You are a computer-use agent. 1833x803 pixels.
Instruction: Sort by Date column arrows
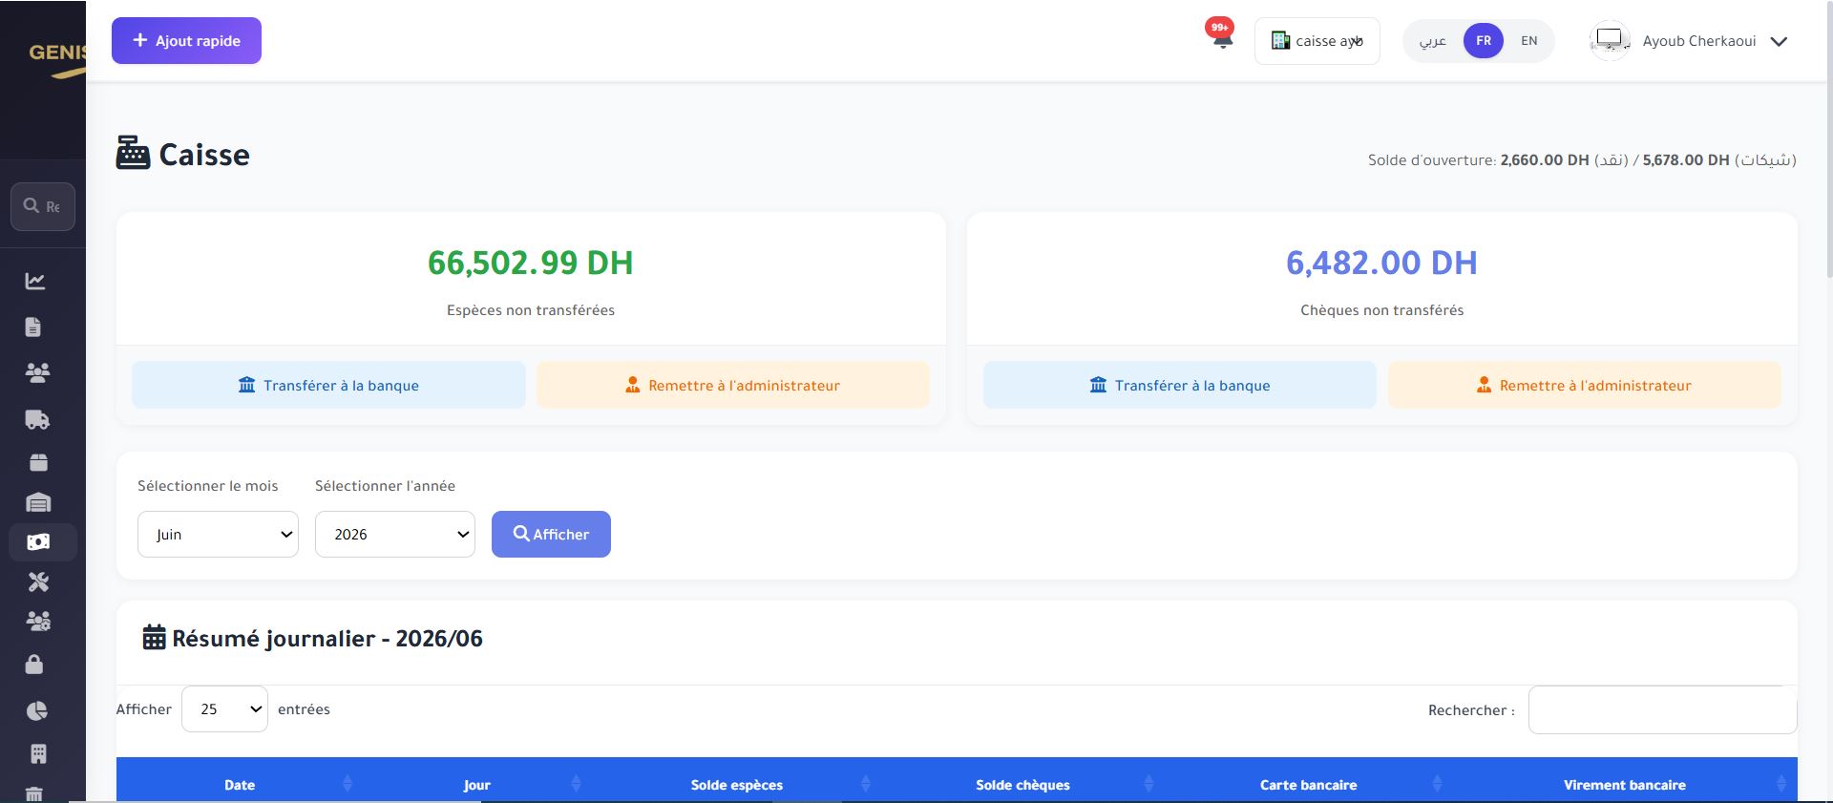click(x=348, y=784)
